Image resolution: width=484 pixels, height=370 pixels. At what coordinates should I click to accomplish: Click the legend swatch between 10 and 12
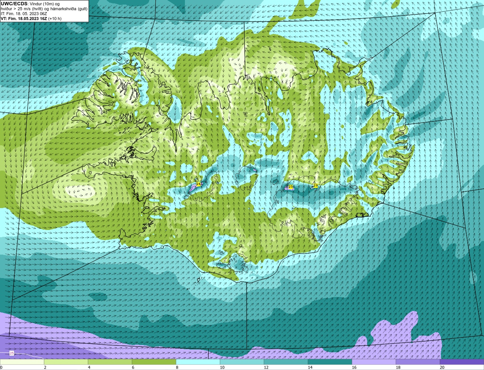click(x=242, y=362)
